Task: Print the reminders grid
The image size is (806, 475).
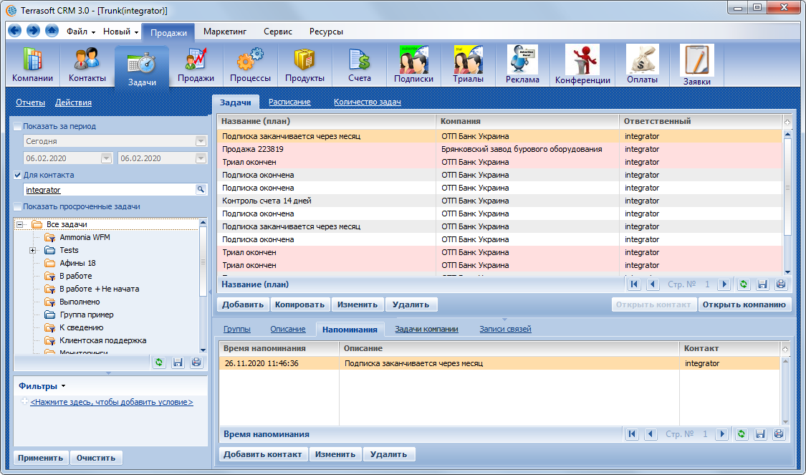Action: [x=779, y=434]
